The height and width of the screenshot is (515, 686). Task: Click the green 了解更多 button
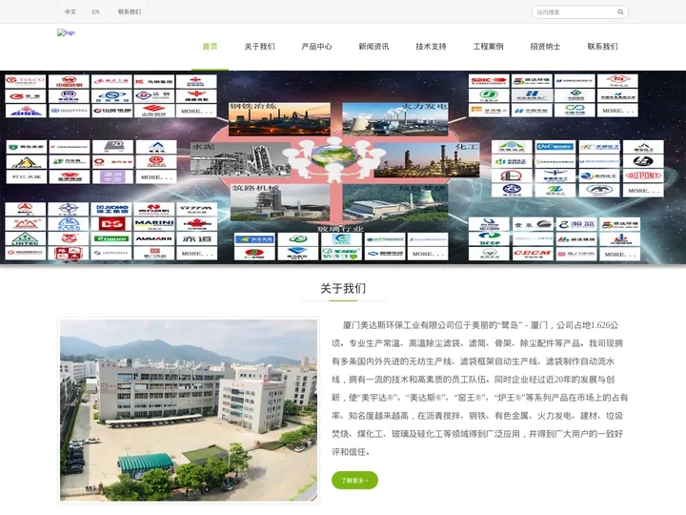354,481
